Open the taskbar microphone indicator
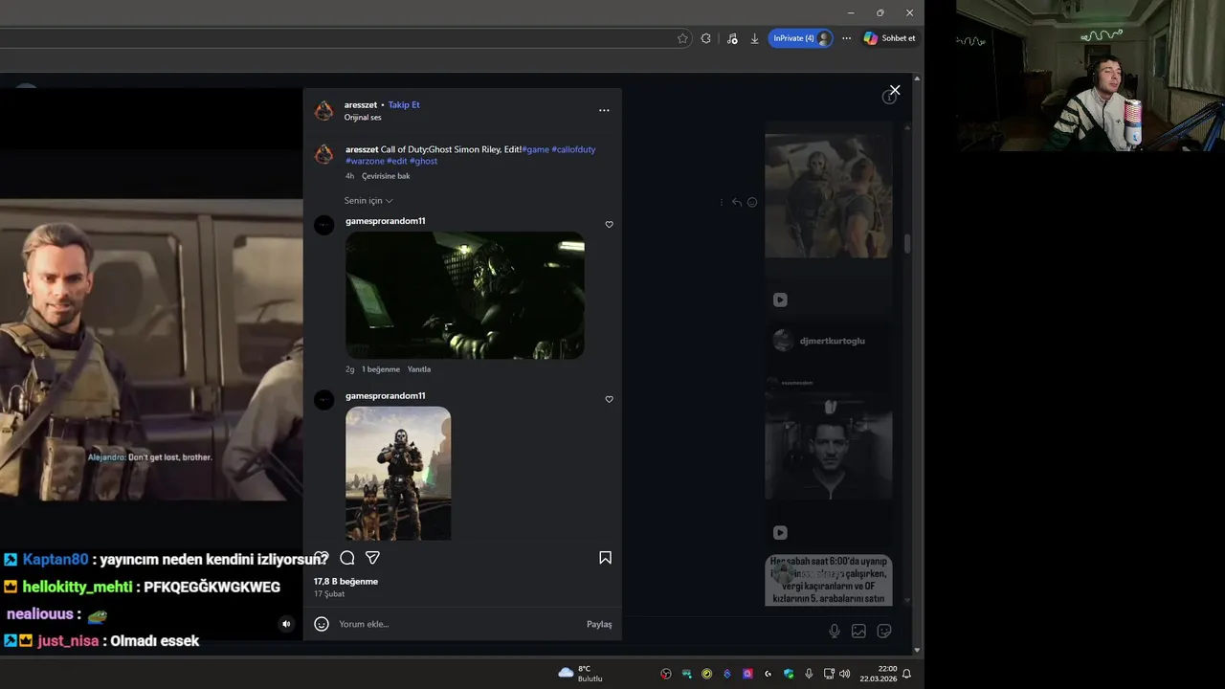Viewport: 1225px width, 689px height. 809,674
